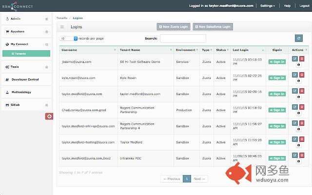Image resolution: width=312 pixels, height=195 pixels.
Task: Click the Tools gears icon
Action: pos(7,67)
